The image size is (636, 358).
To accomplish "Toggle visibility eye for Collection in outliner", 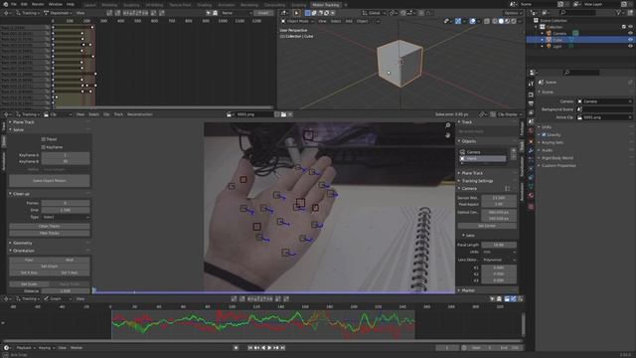I will click(630, 27).
